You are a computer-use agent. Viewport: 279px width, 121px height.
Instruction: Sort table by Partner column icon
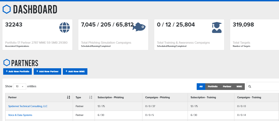pos(68,97)
